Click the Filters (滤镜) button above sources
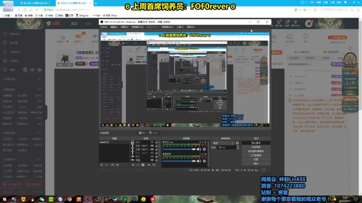The image size is (362, 203). coord(153,133)
